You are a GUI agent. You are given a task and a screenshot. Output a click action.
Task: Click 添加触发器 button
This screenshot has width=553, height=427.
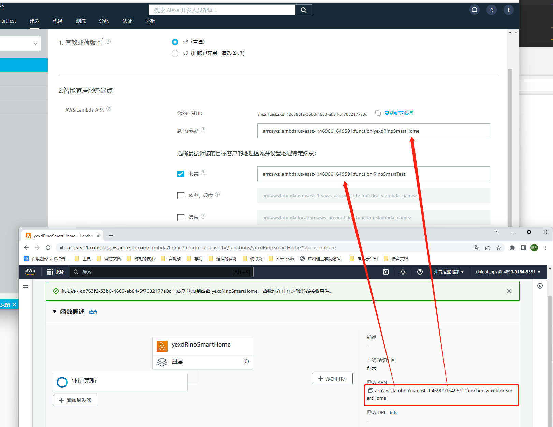tap(75, 400)
